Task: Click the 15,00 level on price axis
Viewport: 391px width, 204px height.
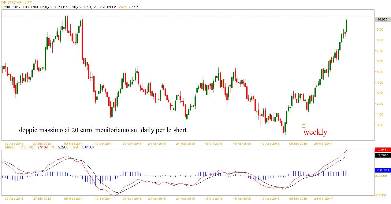Action: (380, 72)
